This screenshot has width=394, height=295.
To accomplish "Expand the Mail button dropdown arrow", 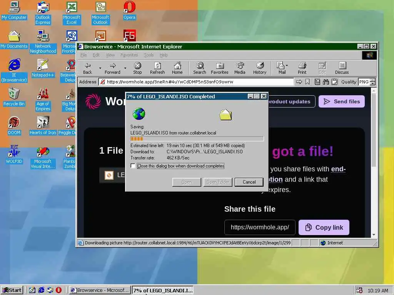I will tap(287, 66).
